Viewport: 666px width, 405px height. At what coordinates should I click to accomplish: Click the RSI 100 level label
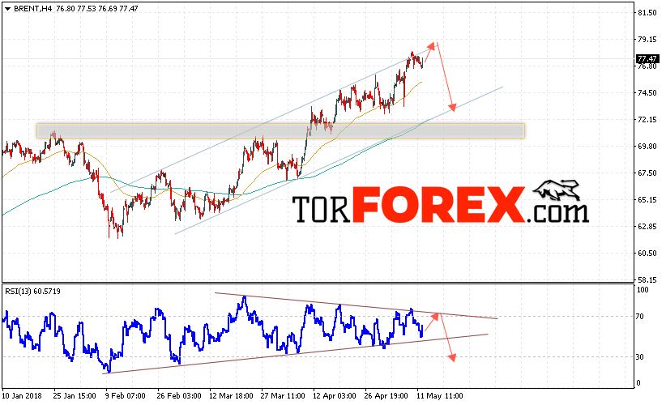(643, 290)
